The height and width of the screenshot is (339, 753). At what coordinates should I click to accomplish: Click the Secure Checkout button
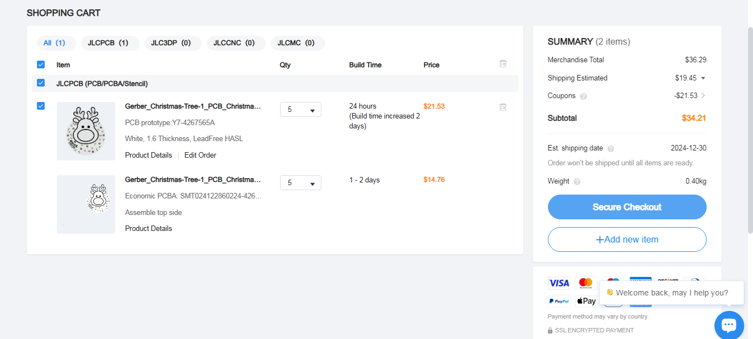click(x=627, y=207)
